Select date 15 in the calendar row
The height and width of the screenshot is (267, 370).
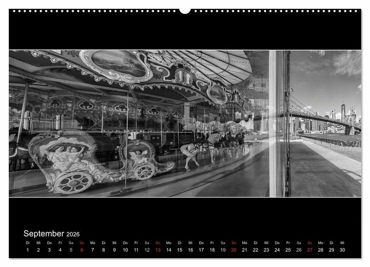(179, 250)
